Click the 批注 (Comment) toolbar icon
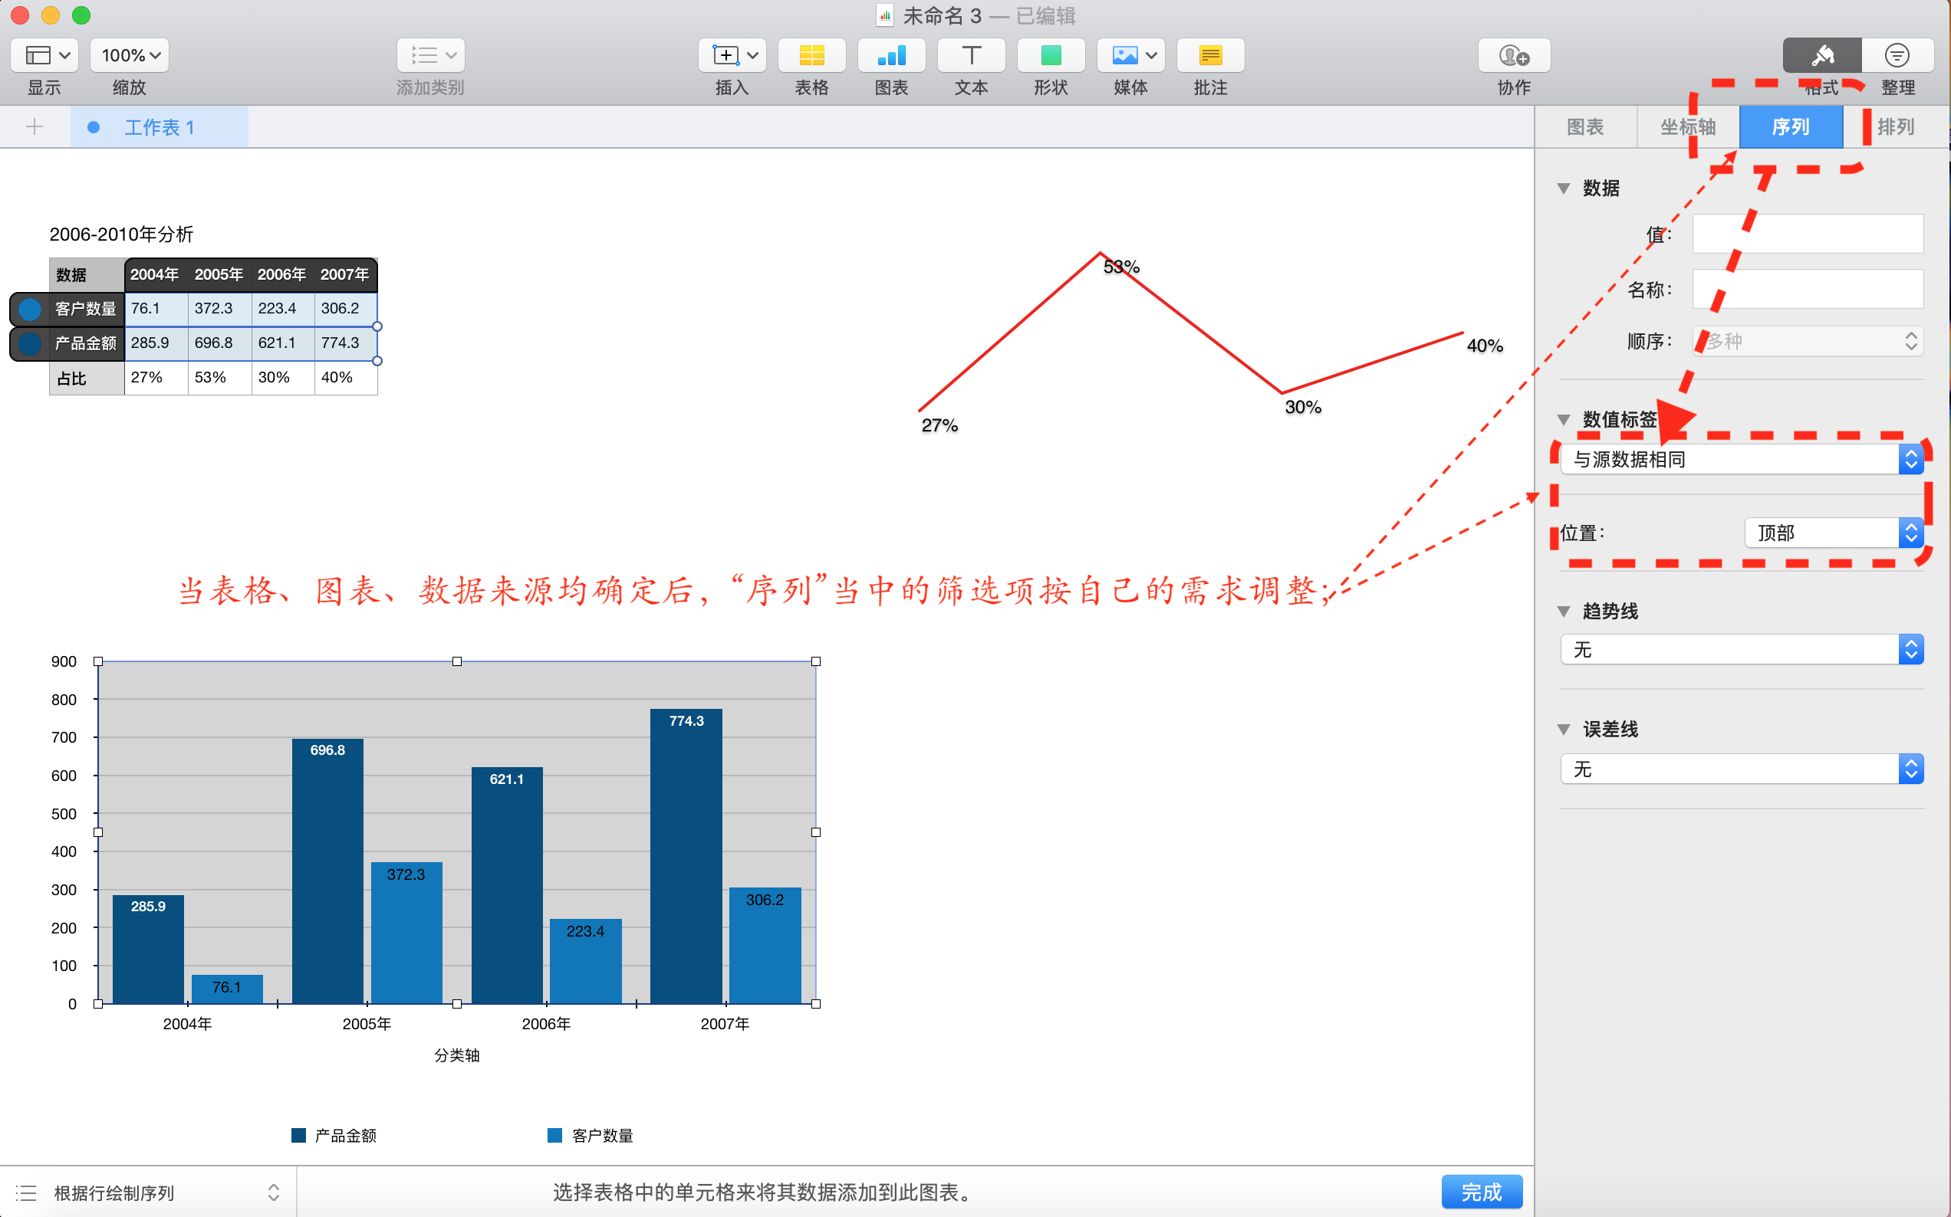Image resolution: width=1951 pixels, height=1217 pixels. pyautogui.click(x=1209, y=55)
